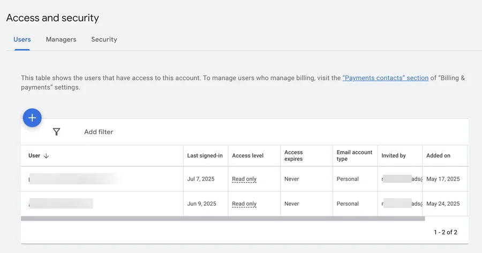Sort by the User column header
This screenshot has width=482, height=253.
pos(34,156)
